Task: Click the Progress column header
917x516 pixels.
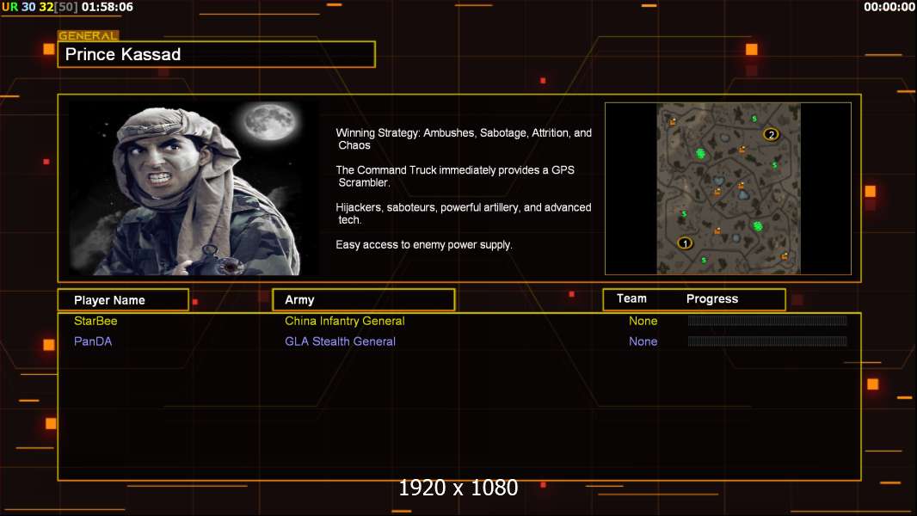Action: [712, 298]
